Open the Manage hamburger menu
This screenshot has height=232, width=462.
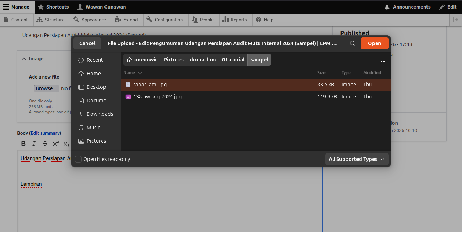point(17,7)
